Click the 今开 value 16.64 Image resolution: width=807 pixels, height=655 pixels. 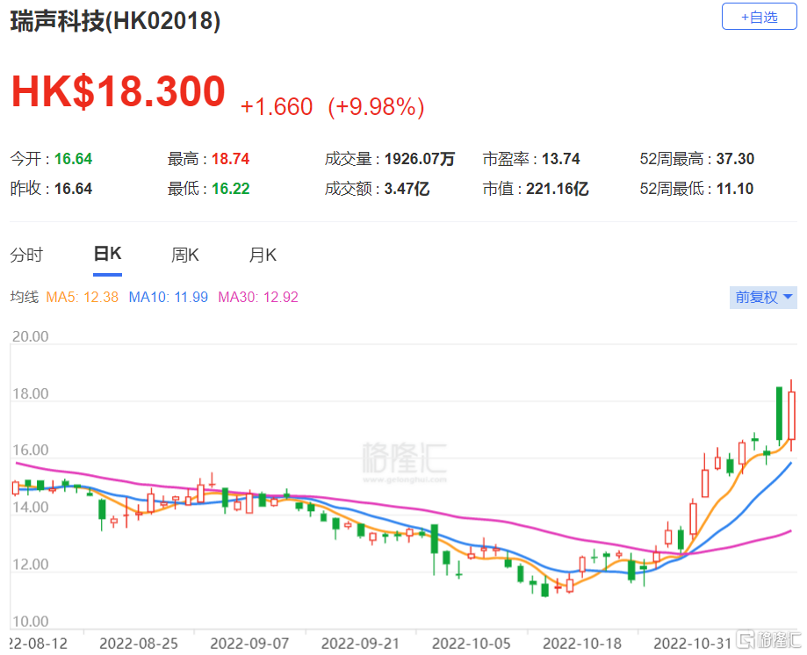pyautogui.click(x=74, y=159)
